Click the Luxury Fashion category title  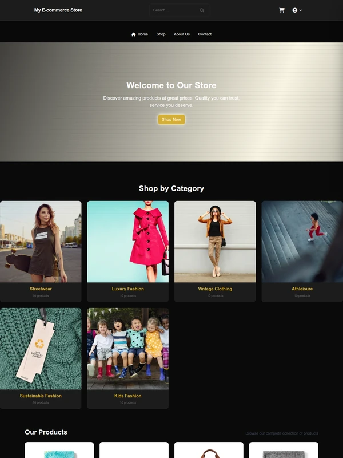click(127, 289)
